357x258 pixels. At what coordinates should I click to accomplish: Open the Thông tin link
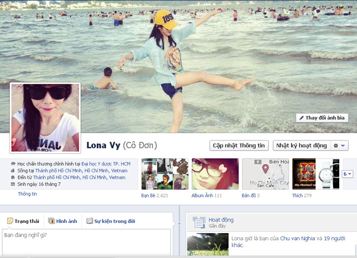coord(27,194)
